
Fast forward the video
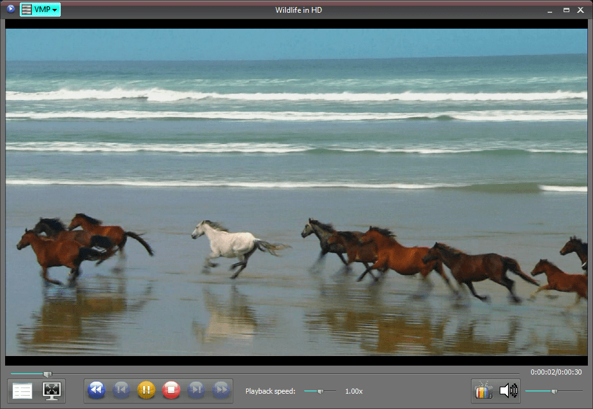(x=220, y=390)
